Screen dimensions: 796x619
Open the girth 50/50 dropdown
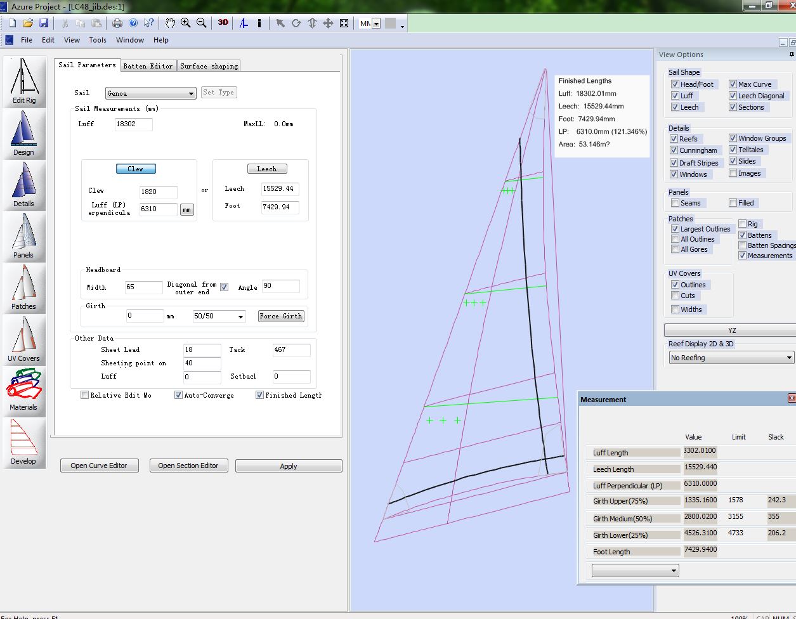pyautogui.click(x=219, y=316)
